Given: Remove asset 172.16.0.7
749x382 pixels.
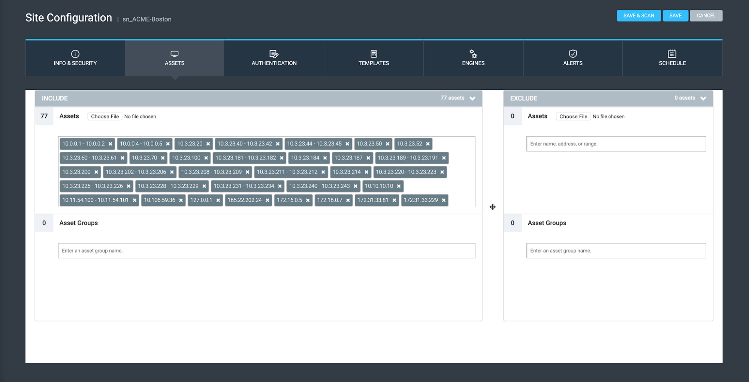Looking at the screenshot, I should (348, 201).
